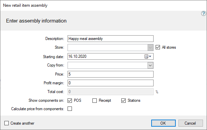The image size is (207, 130).
Task: Uncheck the Stations checkbox
Action: click(123, 100)
